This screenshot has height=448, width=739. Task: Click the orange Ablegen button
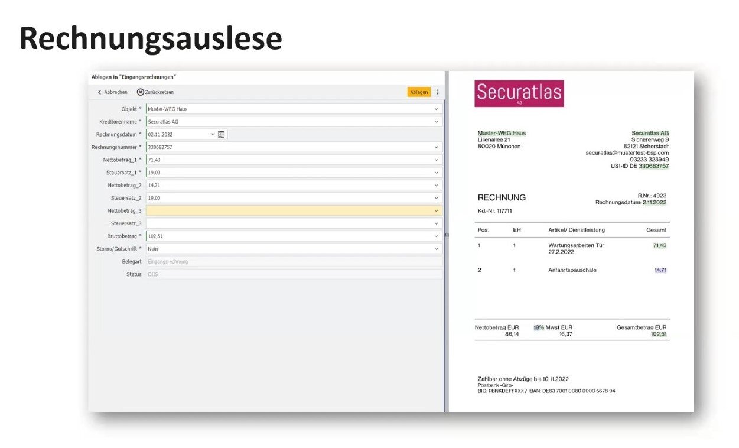coord(419,92)
